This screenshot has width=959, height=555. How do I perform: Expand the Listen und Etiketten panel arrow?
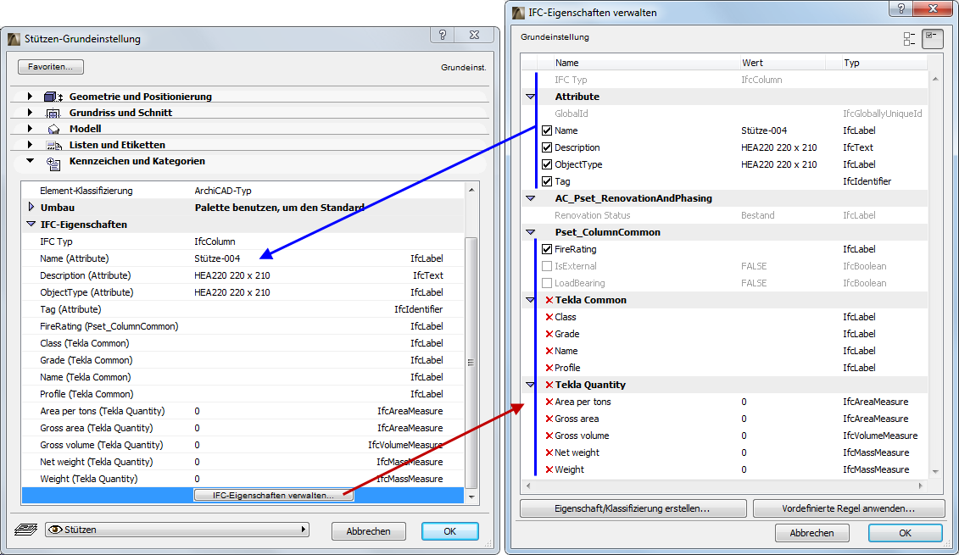[x=30, y=145]
